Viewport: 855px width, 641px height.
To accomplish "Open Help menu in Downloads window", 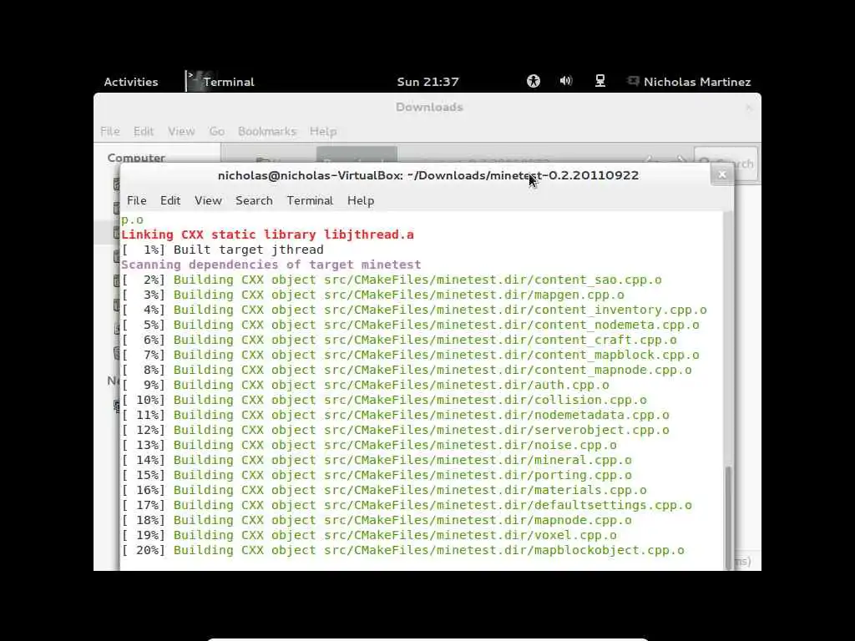I will pyautogui.click(x=323, y=131).
